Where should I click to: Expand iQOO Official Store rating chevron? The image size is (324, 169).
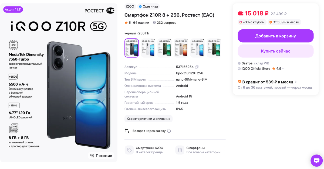(283, 69)
